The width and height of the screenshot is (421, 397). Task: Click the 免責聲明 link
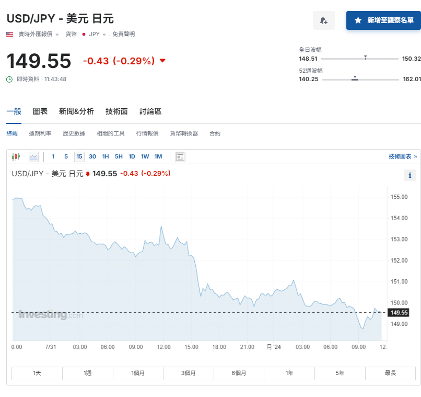pos(123,34)
